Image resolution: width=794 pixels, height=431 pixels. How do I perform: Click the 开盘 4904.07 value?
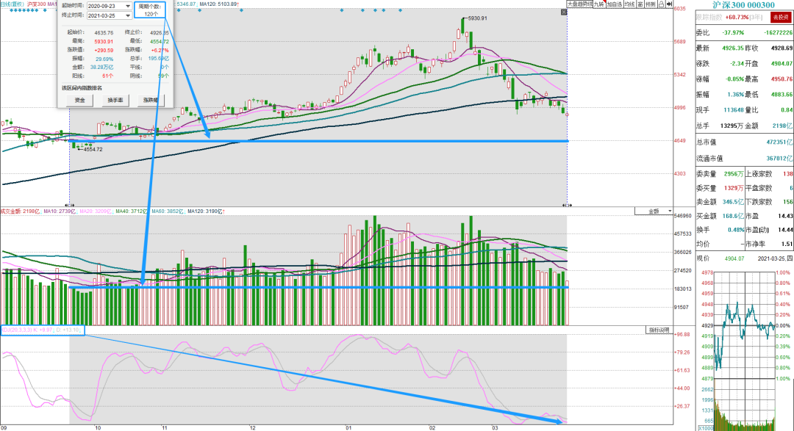pos(782,64)
